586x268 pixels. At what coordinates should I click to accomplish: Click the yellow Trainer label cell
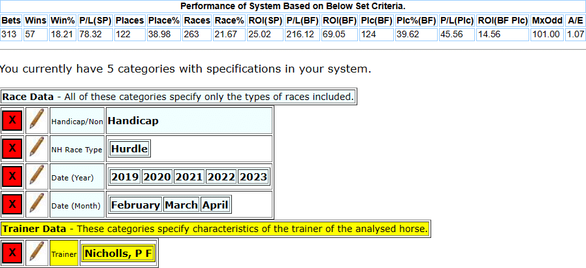point(64,254)
